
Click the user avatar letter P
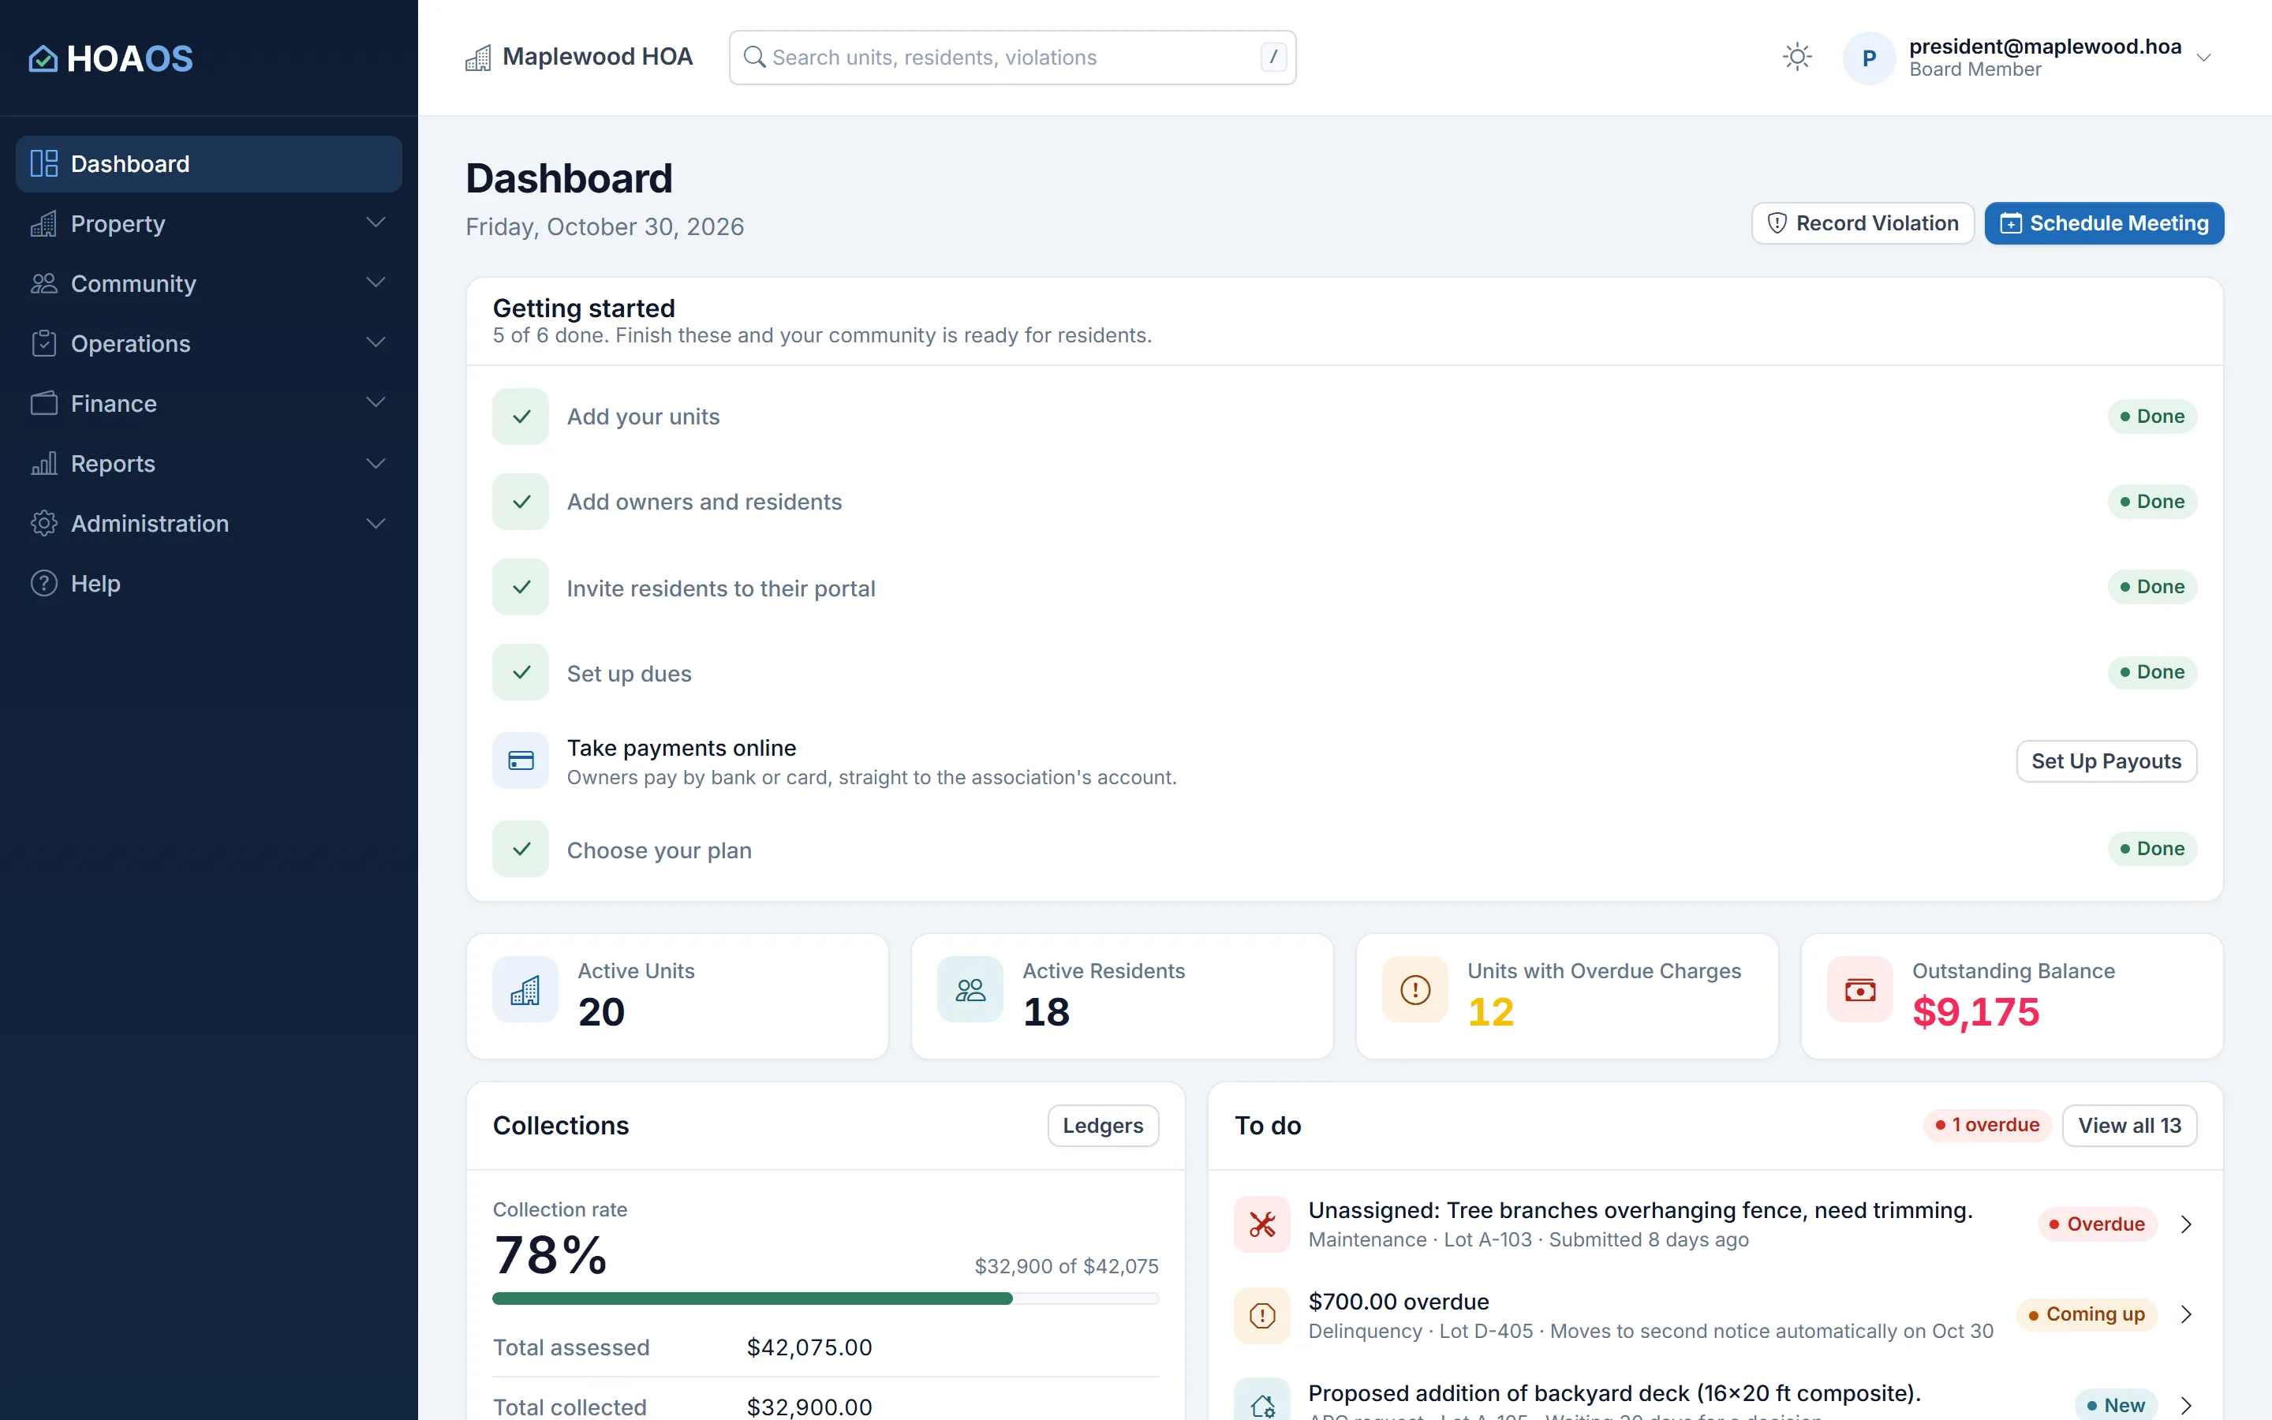click(x=1868, y=58)
